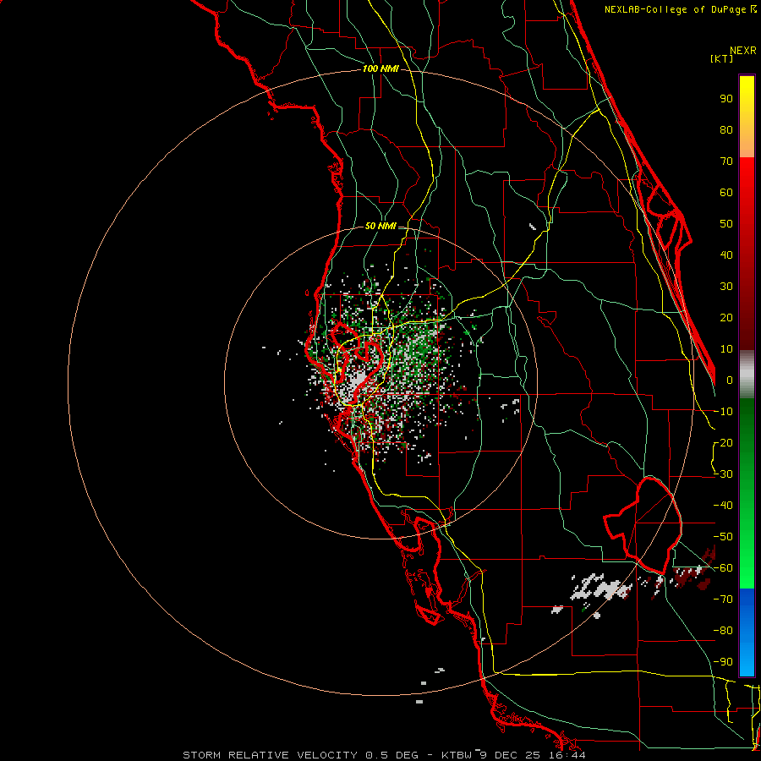This screenshot has height=761, width=761.
Task: Click the 50 NMI range ring label
Action: [380, 226]
